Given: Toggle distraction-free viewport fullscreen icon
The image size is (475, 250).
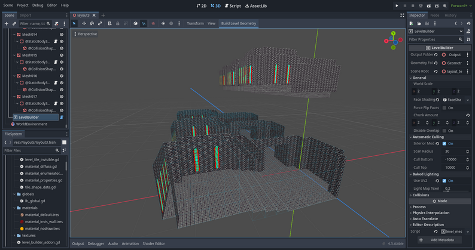Looking at the screenshot, I should (402, 15).
